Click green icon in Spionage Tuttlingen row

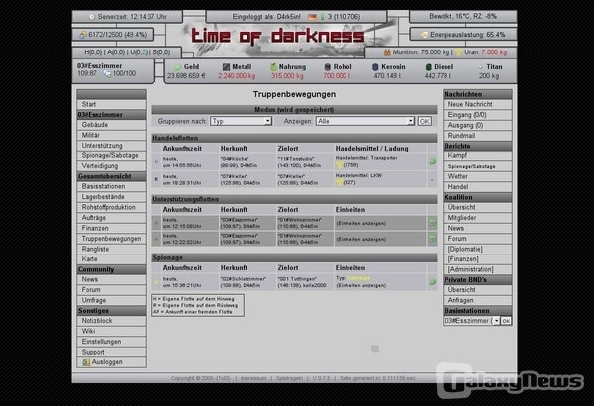pos(432,281)
